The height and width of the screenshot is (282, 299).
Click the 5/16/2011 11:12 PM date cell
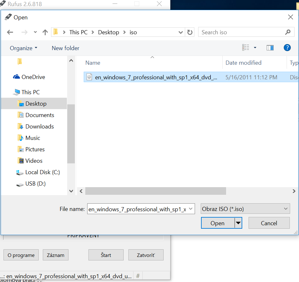(251, 77)
